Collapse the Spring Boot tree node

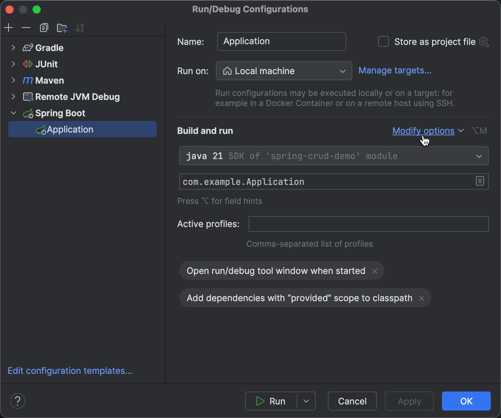(x=13, y=113)
